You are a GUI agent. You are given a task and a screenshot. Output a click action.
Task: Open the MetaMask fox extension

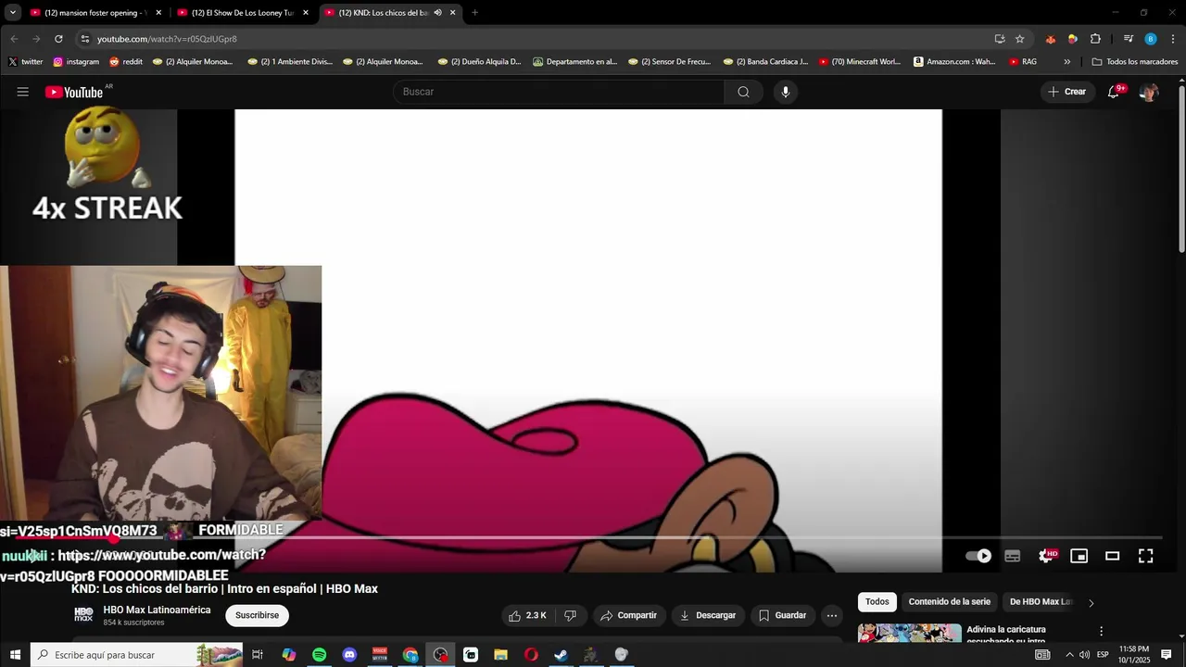pyautogui.click(x=1050, y=39)
